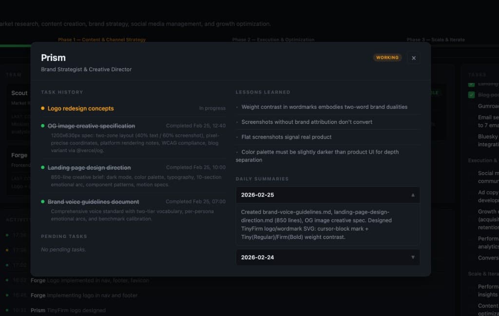
Task: Click the green completion dot beside OG image creative specification
Action: [44, 126]
